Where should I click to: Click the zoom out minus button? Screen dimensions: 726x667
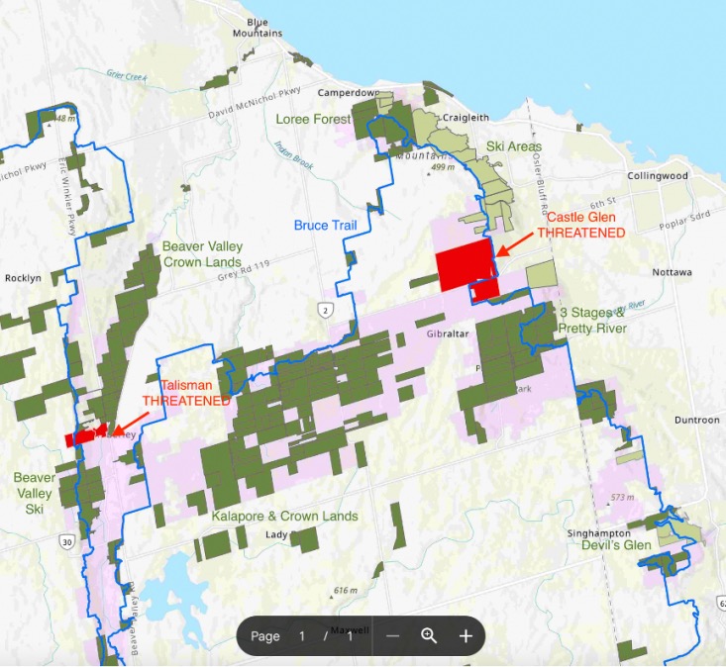pyautogui.click(x=392, y=636)
